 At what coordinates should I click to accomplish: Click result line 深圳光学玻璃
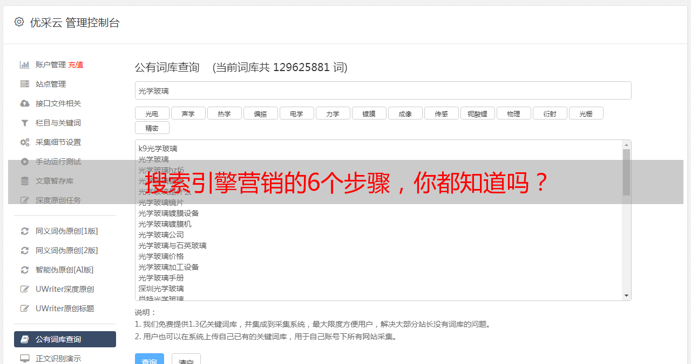coord(161,289)
